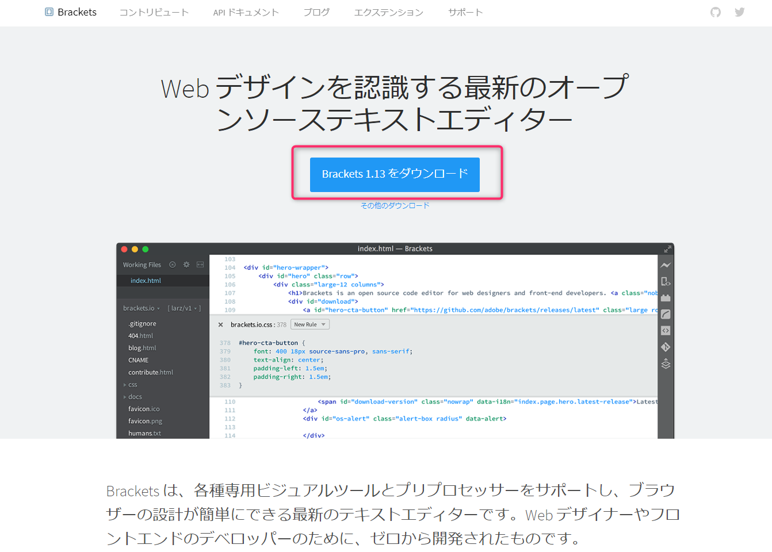The width and height of the screenshot is (772, 552).
Task: Open the コントリビュート nav item
Action: coord(154,12)
